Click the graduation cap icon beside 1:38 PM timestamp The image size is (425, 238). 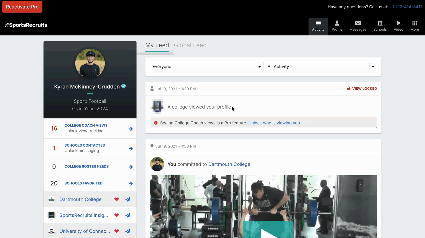pyautogui.click(x=152, y=146)
